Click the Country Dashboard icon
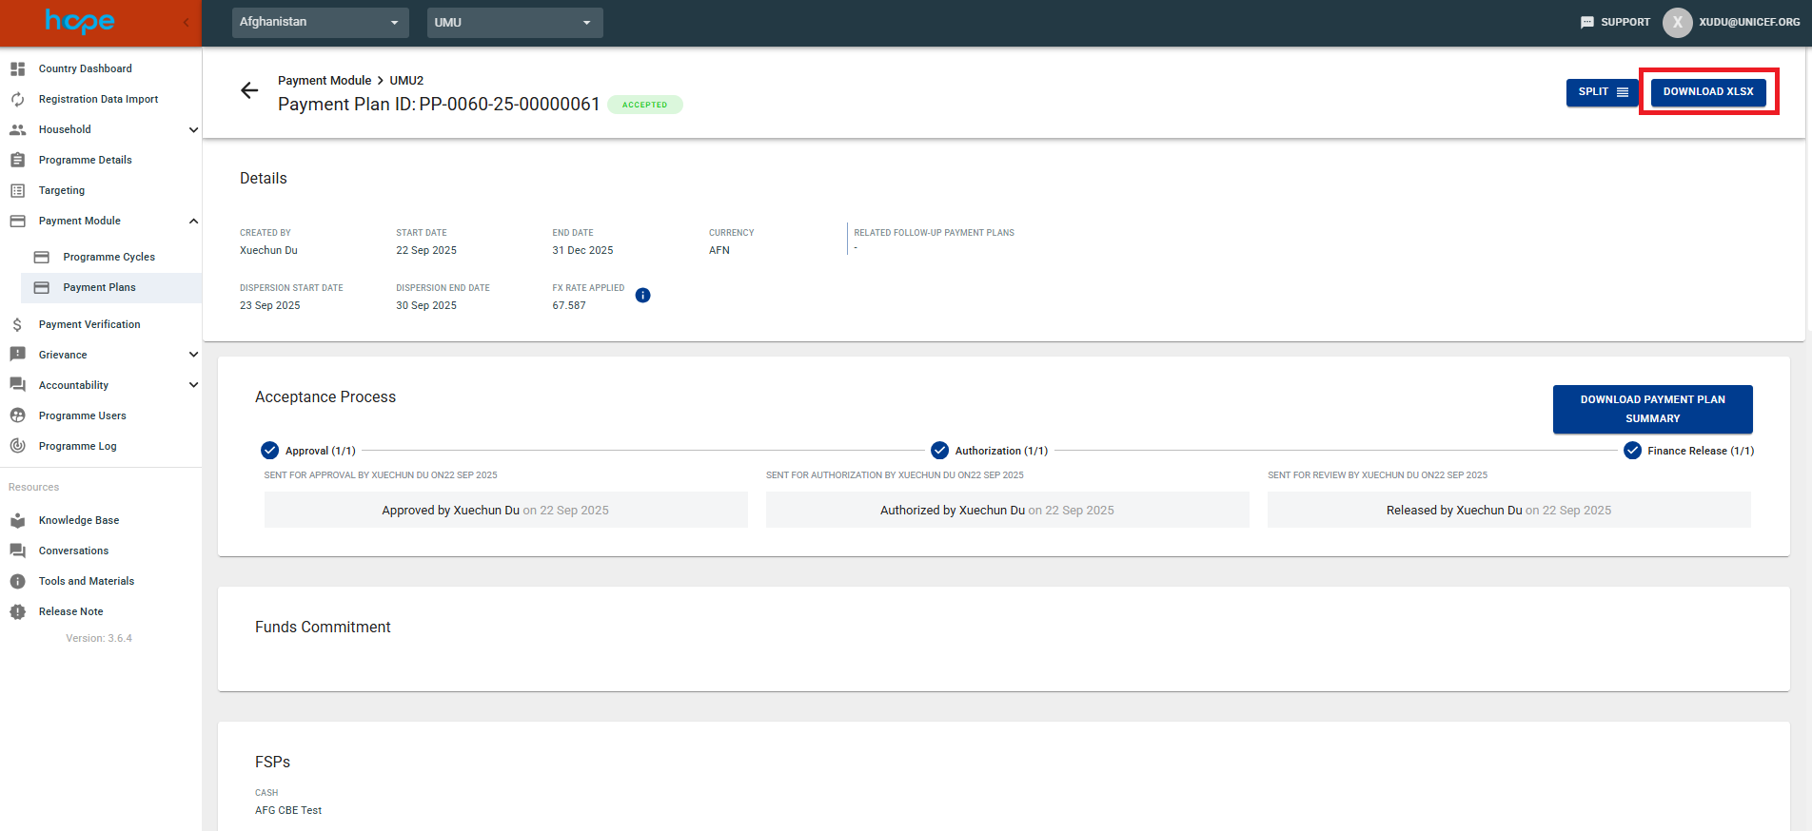1812x831 pixels. coord(17,68)
